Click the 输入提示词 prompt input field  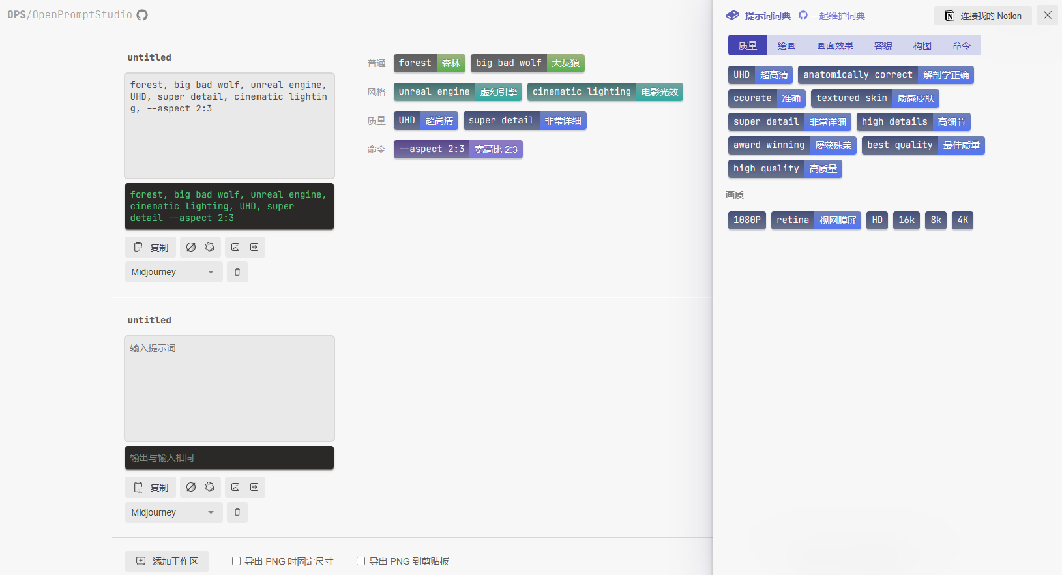click(x=229, y=388)
